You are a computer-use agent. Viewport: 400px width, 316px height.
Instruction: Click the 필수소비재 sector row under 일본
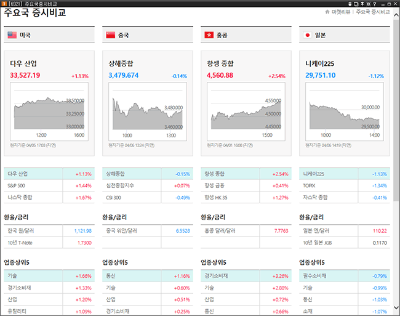coord(345,276)
